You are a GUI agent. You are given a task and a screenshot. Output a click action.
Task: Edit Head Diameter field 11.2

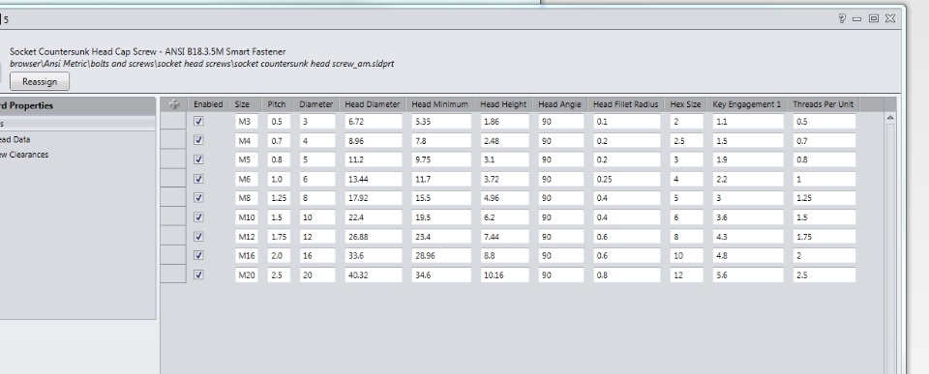(x=374, y=159)
